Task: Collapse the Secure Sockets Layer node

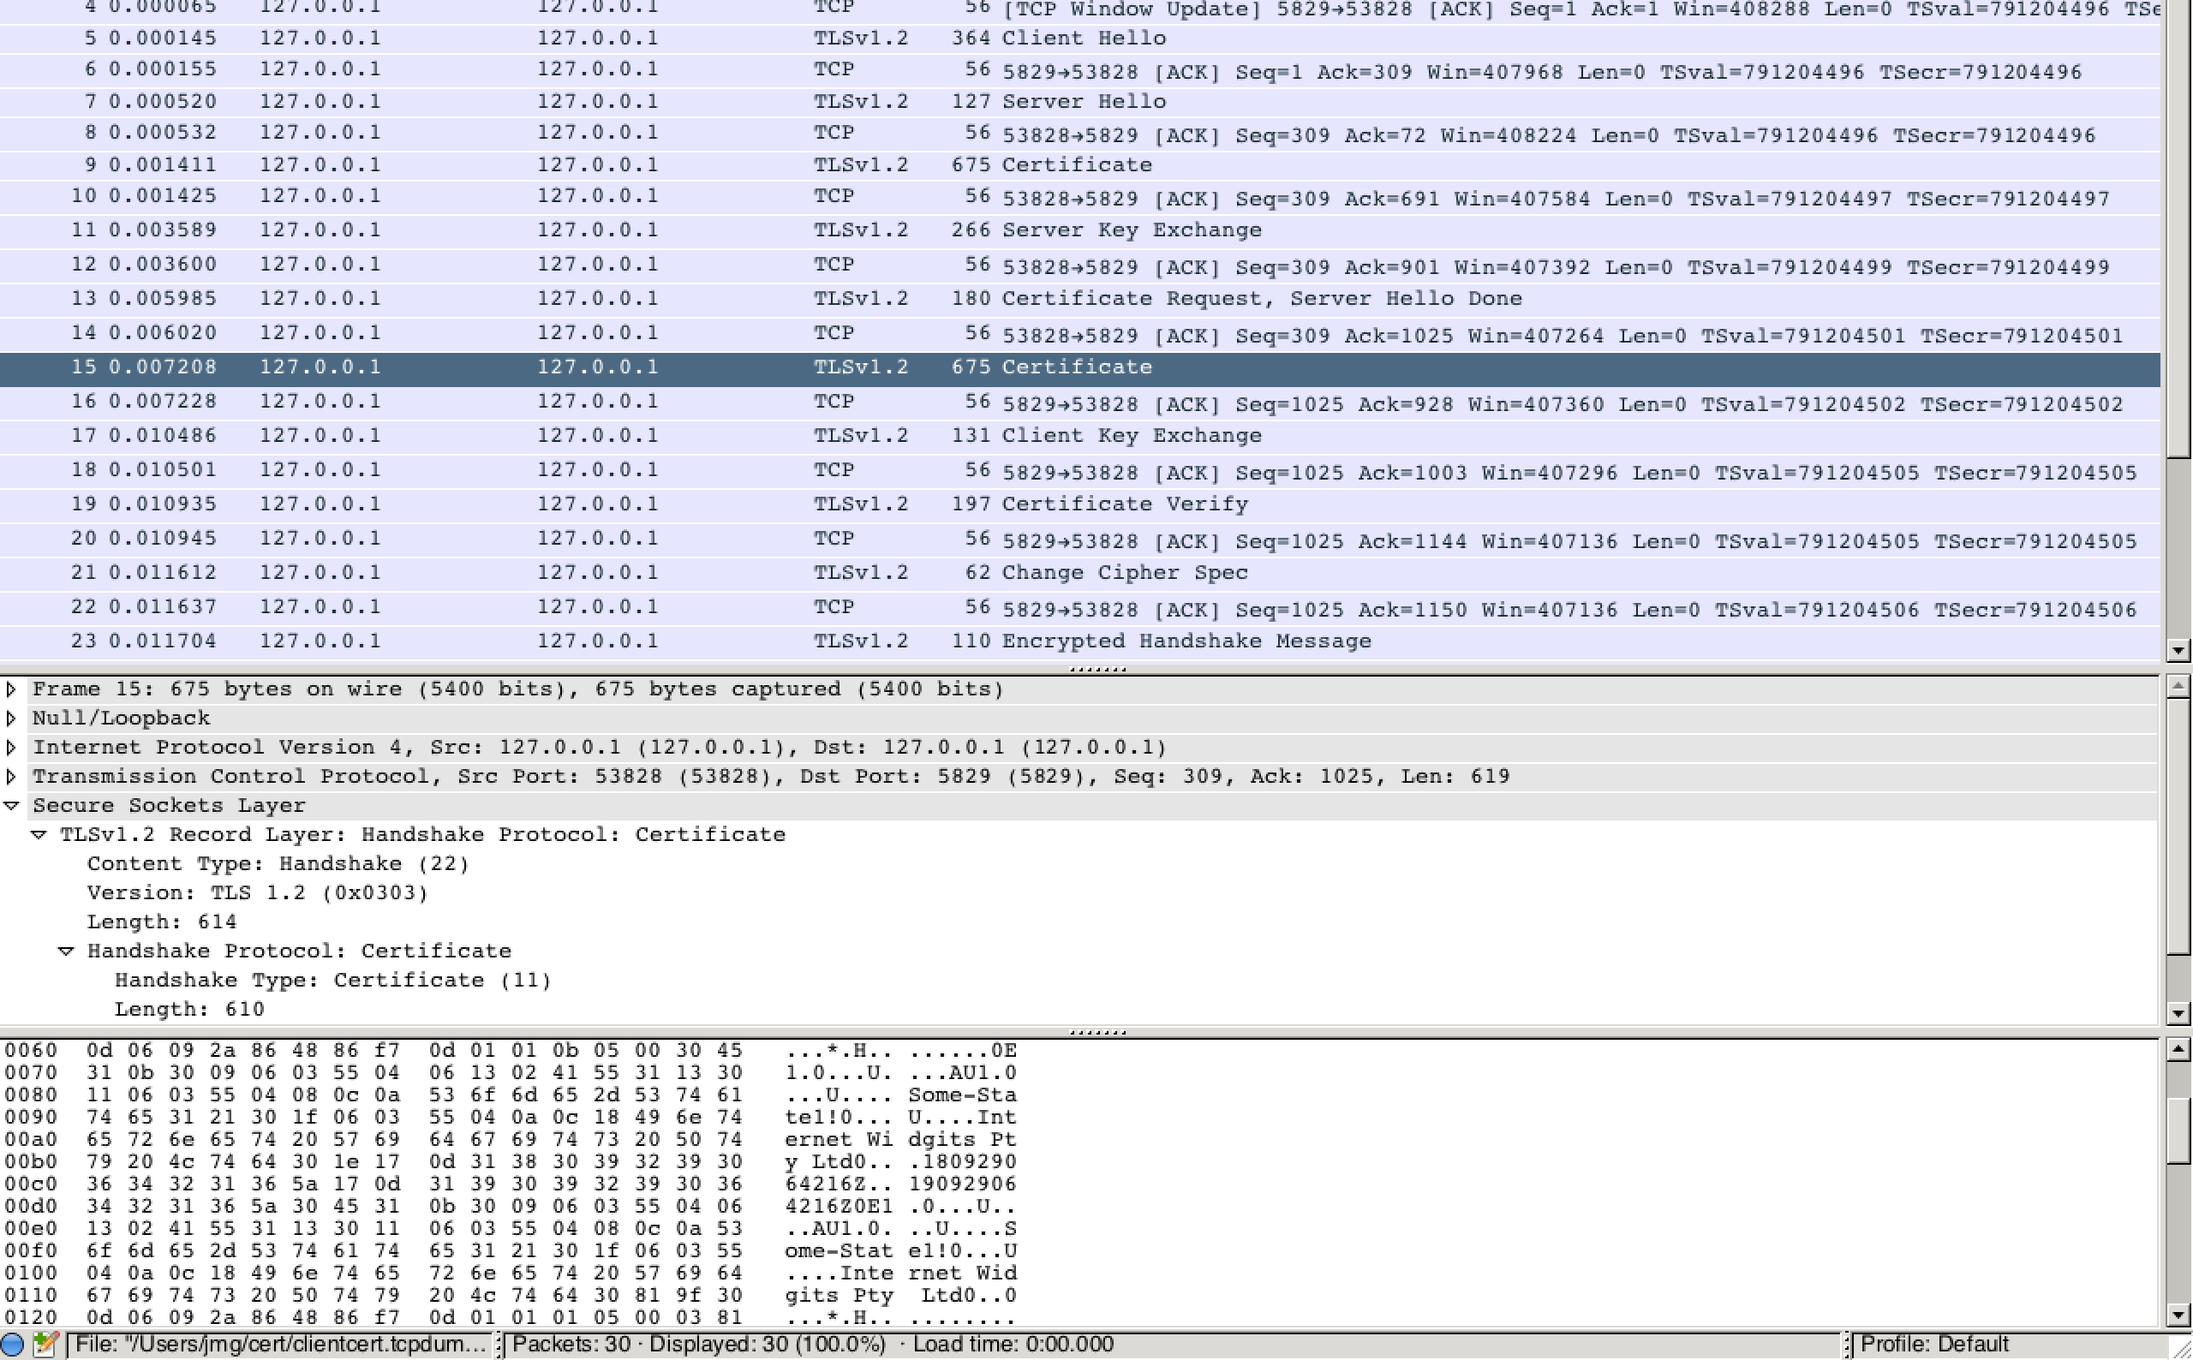Action: coord(11,805)
